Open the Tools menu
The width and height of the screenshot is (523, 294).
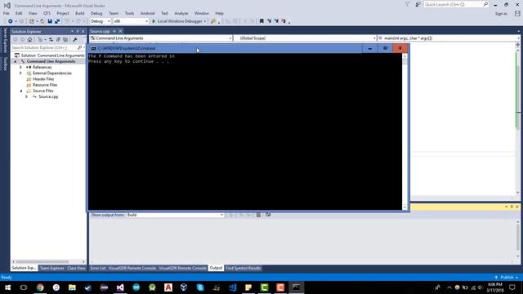[x=129, y=13]
